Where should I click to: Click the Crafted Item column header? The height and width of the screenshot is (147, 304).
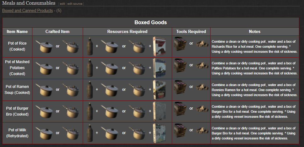[57, 31]
